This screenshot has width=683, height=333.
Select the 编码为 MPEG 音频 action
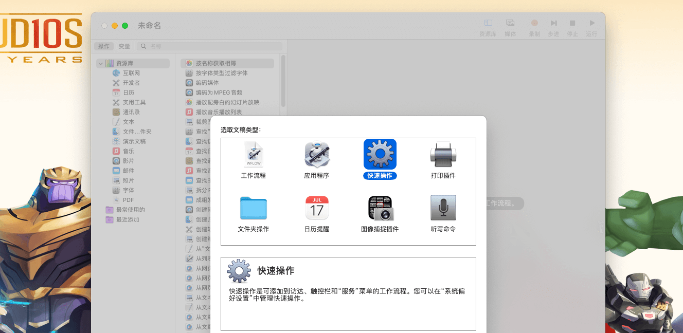pyautogui.click(x=219, y=92)
